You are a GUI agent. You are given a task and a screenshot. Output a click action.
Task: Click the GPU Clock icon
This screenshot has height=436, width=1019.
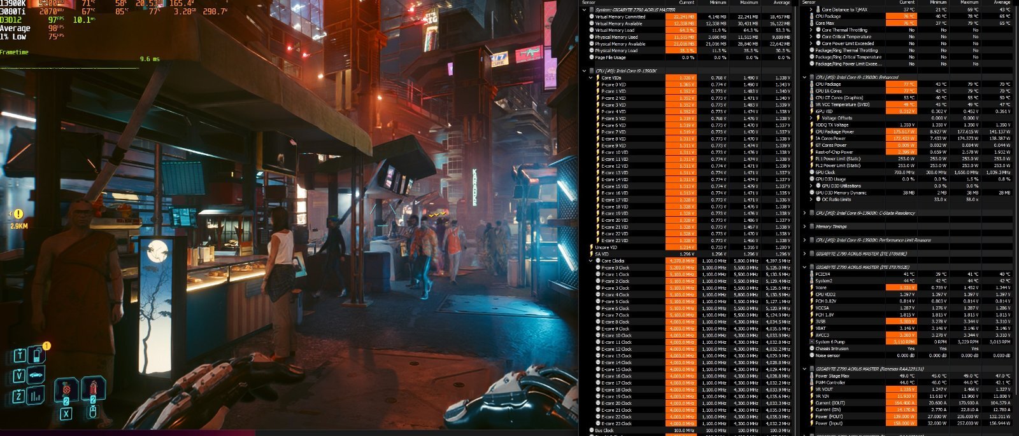[x=811, y=172]
